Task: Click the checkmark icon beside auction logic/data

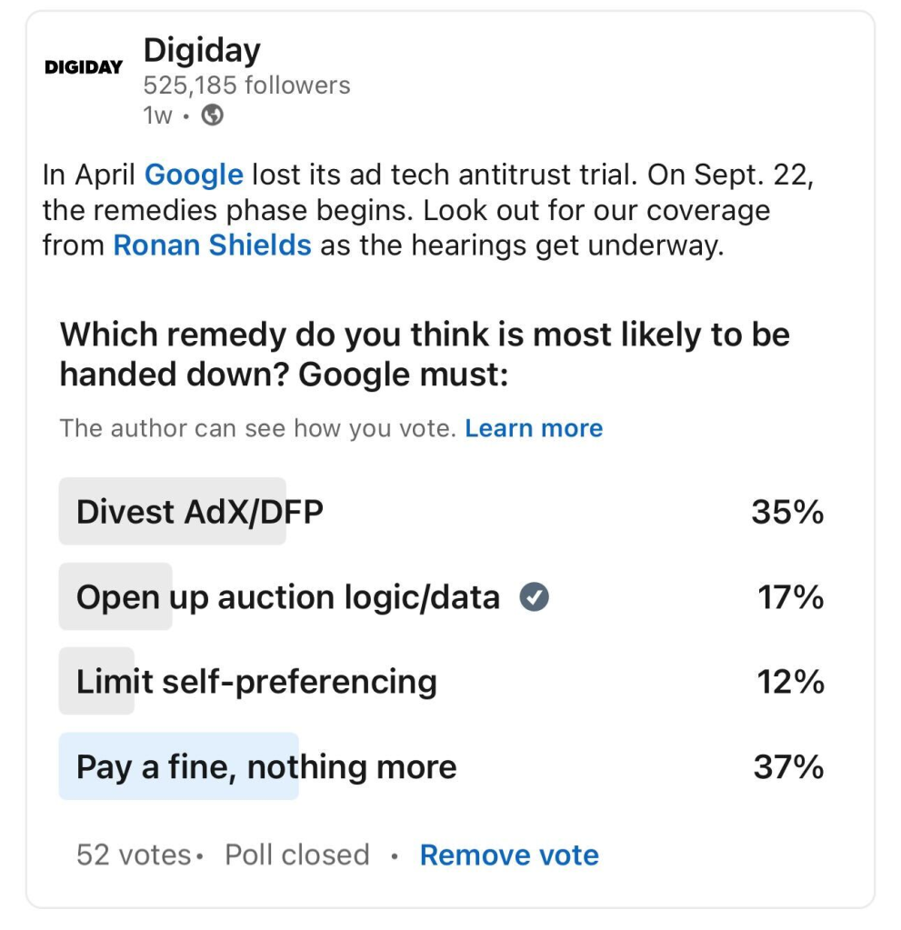Action: (535, 597)
